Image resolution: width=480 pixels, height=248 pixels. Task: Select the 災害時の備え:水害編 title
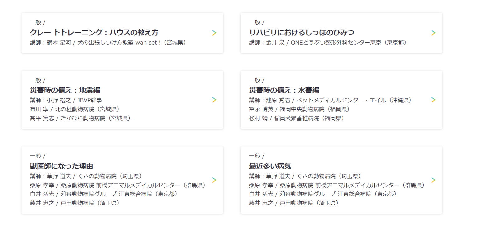click(x=284, y=90)
